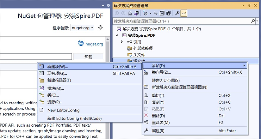Open the NuGet tab dropdown arrow in title strip
Viewport: 261px width, 139px height.
(103, 6)
